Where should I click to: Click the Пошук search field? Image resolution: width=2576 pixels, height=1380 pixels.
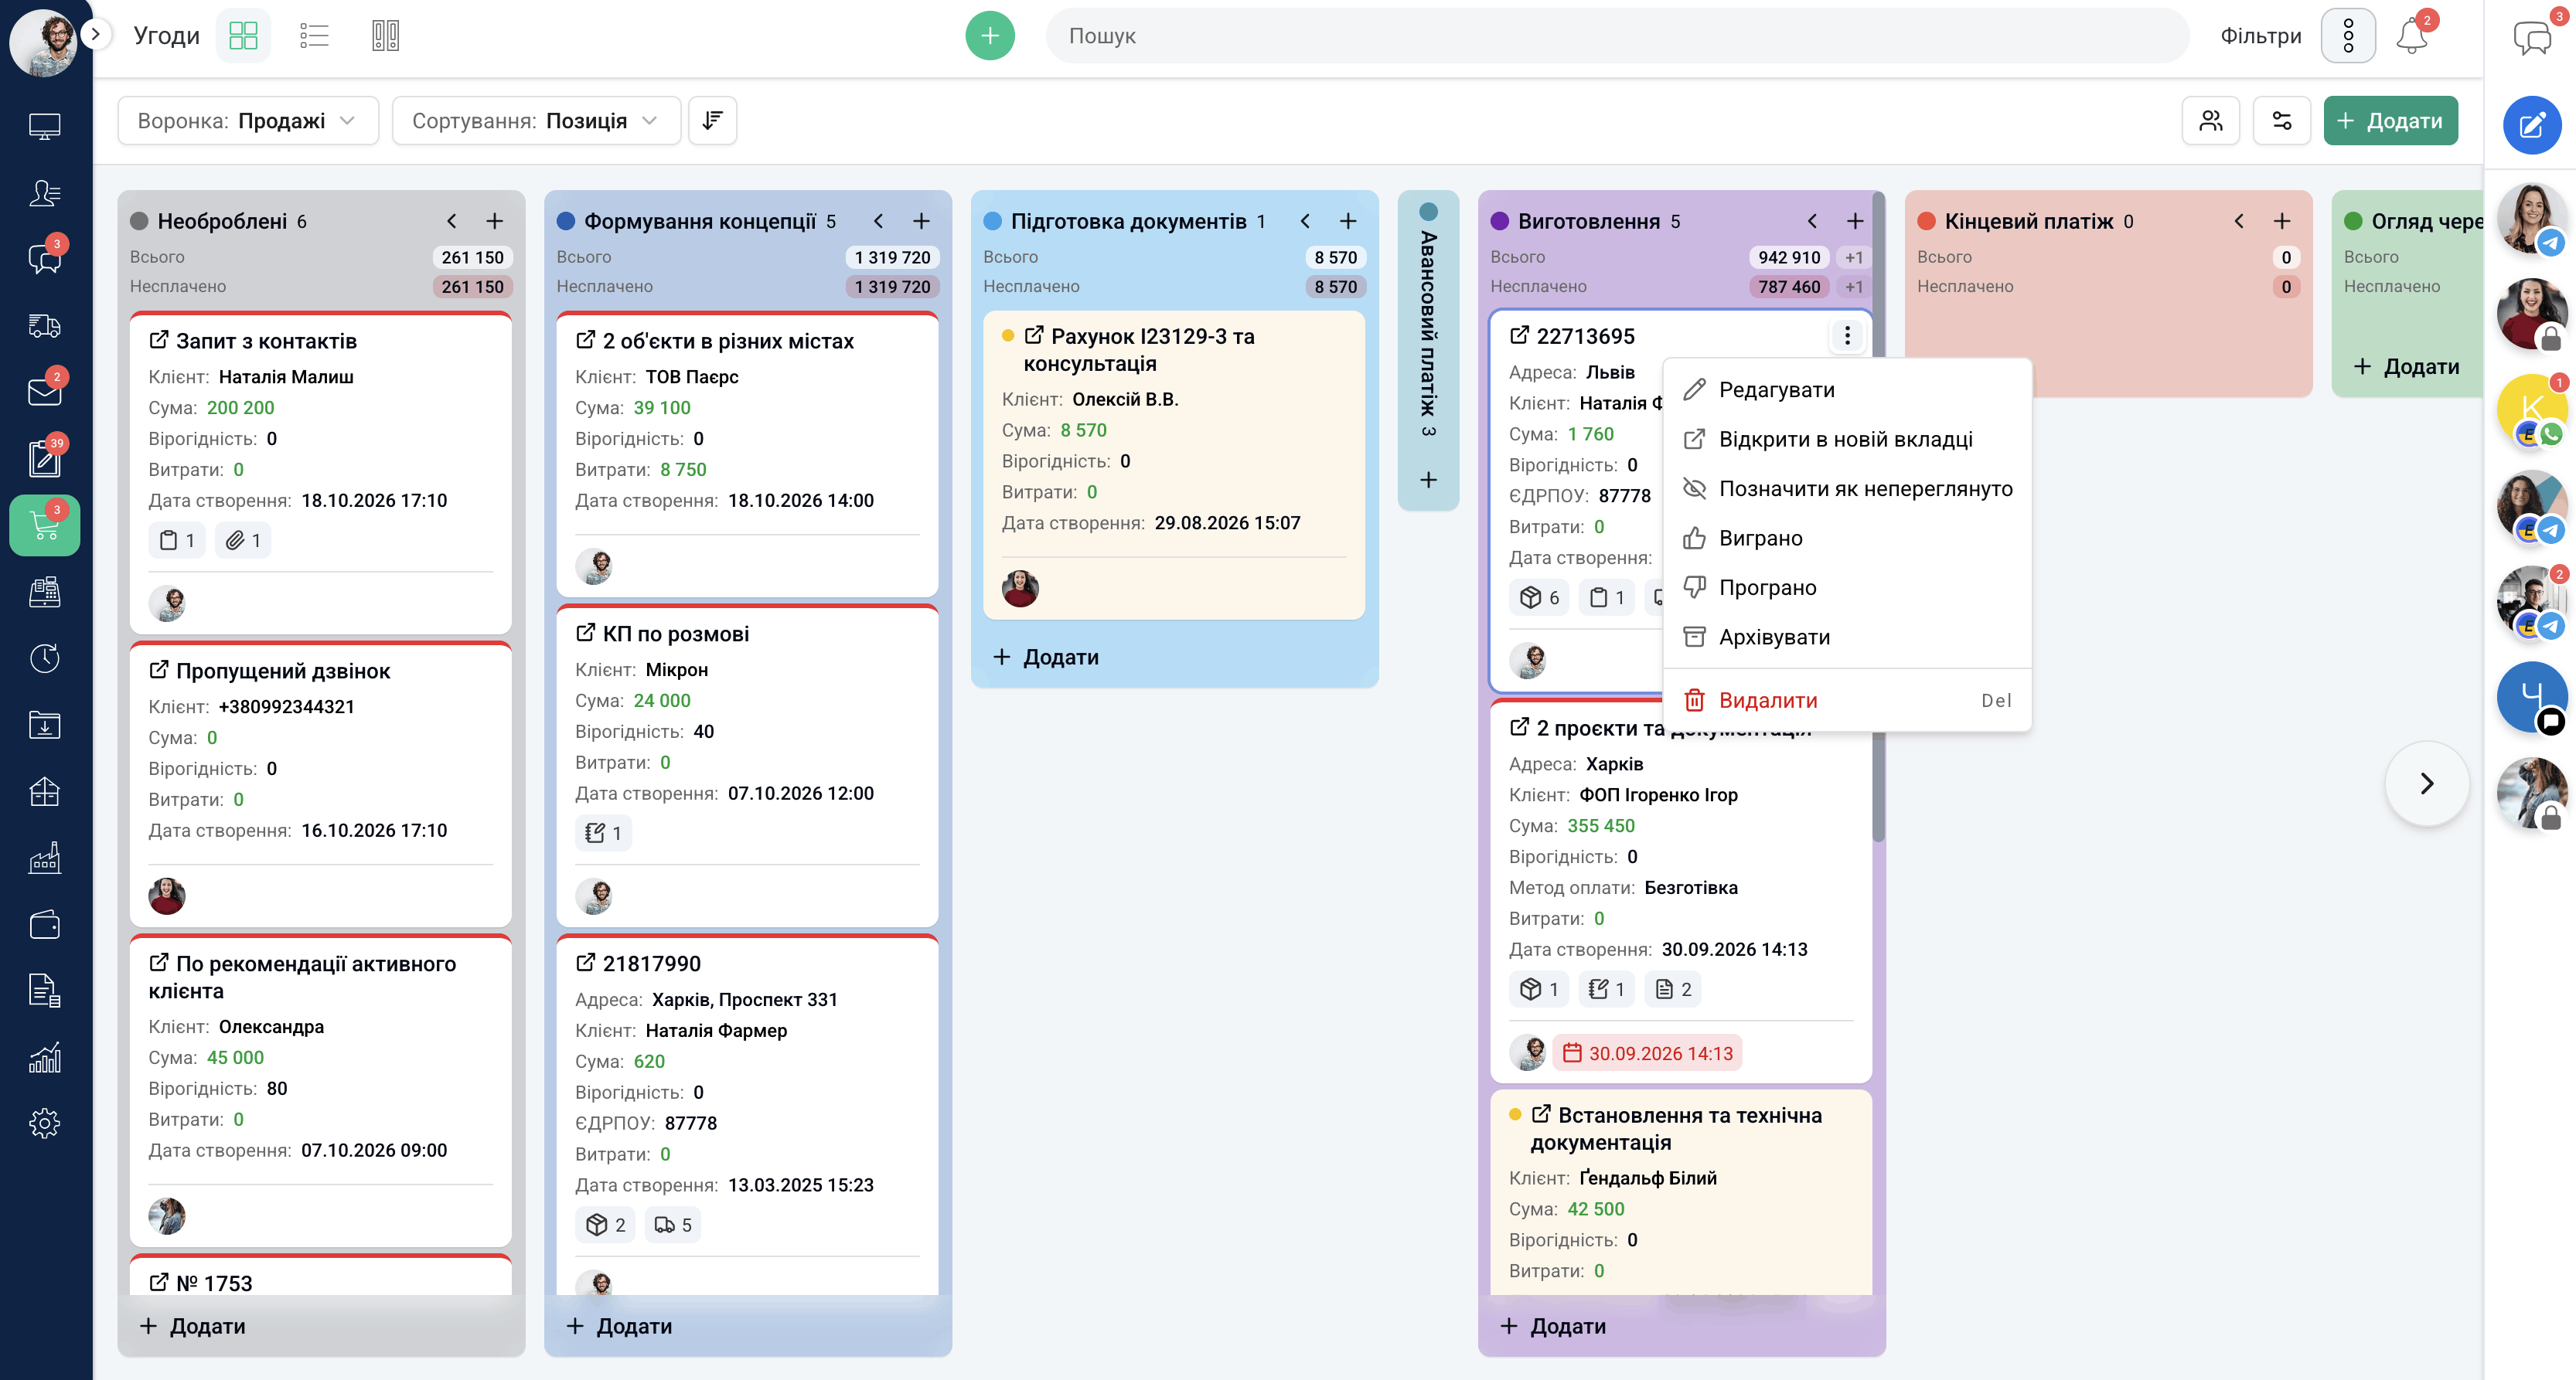tap(1617, 36)
